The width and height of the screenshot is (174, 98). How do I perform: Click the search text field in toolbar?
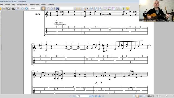point(67,8)
